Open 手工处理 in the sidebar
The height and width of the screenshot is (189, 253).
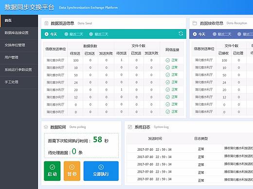pos(19,82)
